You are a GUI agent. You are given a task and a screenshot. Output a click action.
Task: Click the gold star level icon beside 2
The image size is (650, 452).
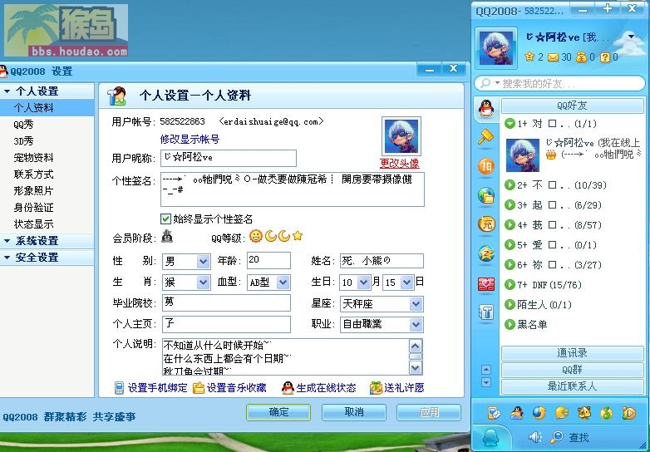click(x=529, y=56)
